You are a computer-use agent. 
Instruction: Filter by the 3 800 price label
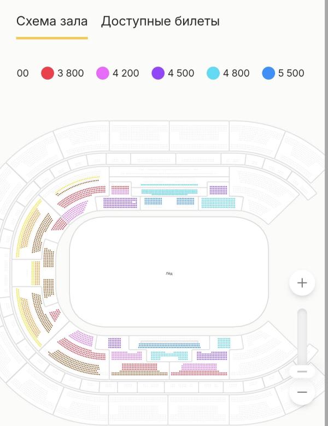pyautogui.click(x=71, y=73)
